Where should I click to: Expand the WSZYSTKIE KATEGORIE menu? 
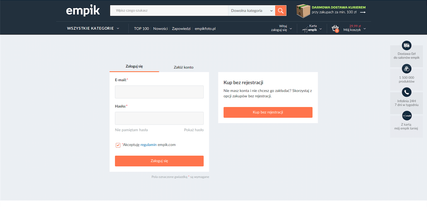(93, 28)
